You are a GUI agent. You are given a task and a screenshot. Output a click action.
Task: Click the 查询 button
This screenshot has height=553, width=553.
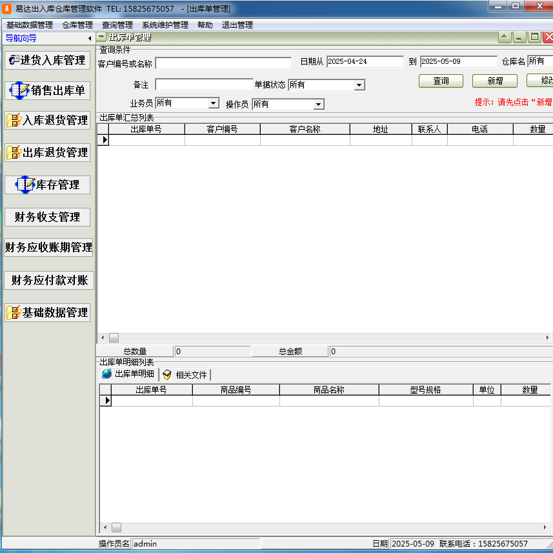441,81
